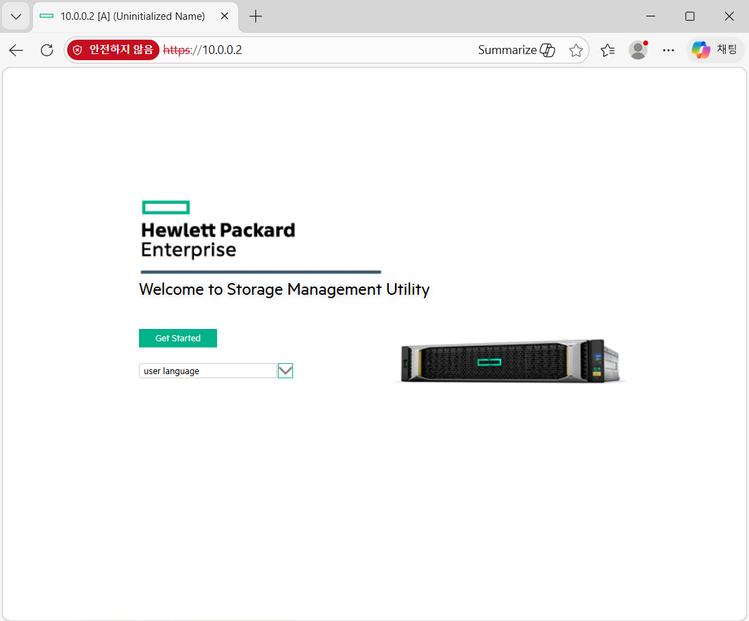Open the favorites list icon

607,50
